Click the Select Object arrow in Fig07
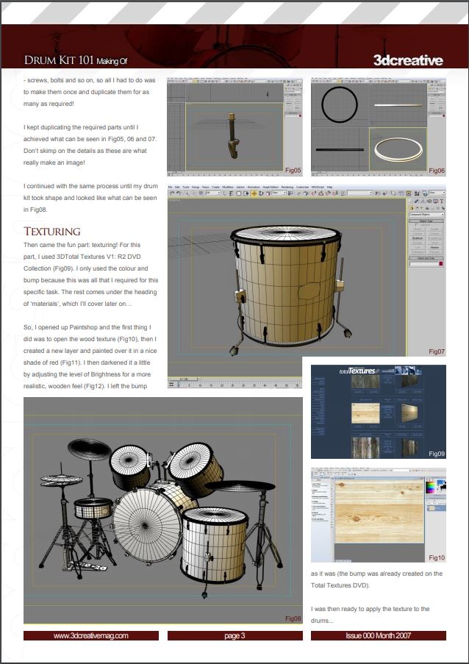 point(225,193)
